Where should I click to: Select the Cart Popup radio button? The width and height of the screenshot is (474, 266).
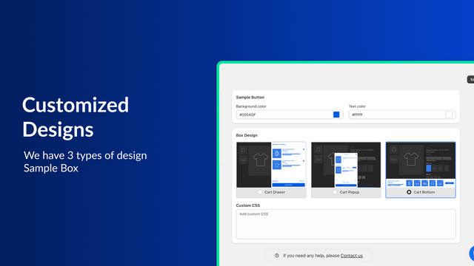pos(335,192)
